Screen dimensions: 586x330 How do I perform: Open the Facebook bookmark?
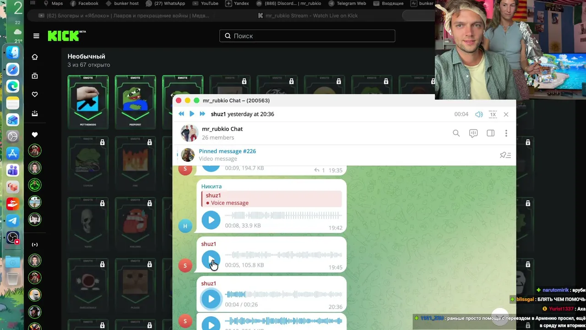click(x=85, y=4)
